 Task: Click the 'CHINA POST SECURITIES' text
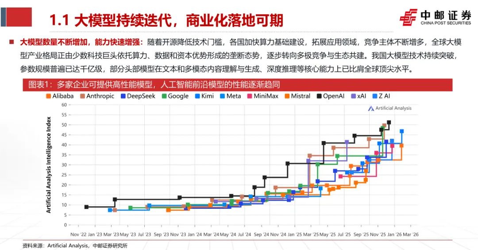point(446,23)
